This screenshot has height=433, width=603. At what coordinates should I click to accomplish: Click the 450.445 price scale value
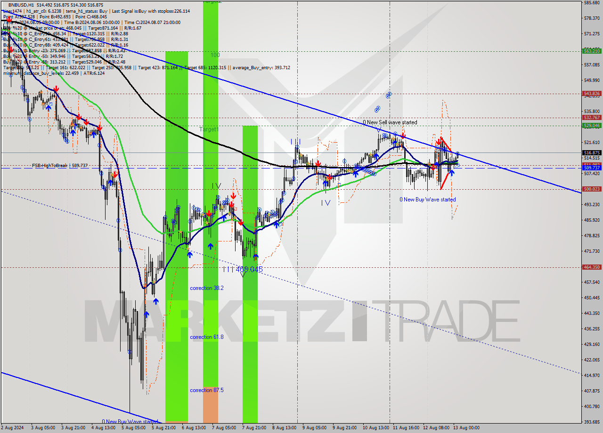pos(592,297)
